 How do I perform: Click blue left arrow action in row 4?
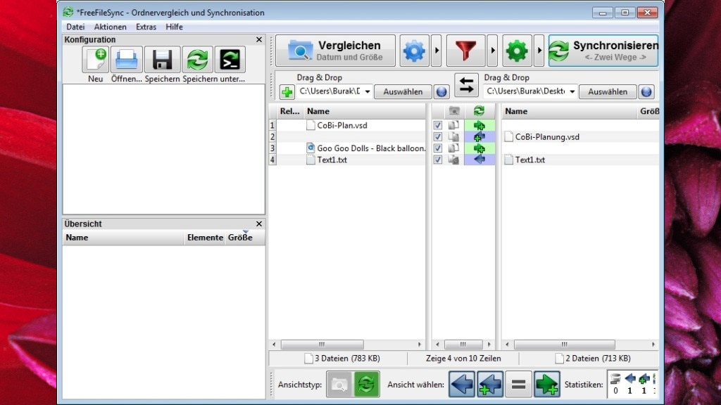479,160
